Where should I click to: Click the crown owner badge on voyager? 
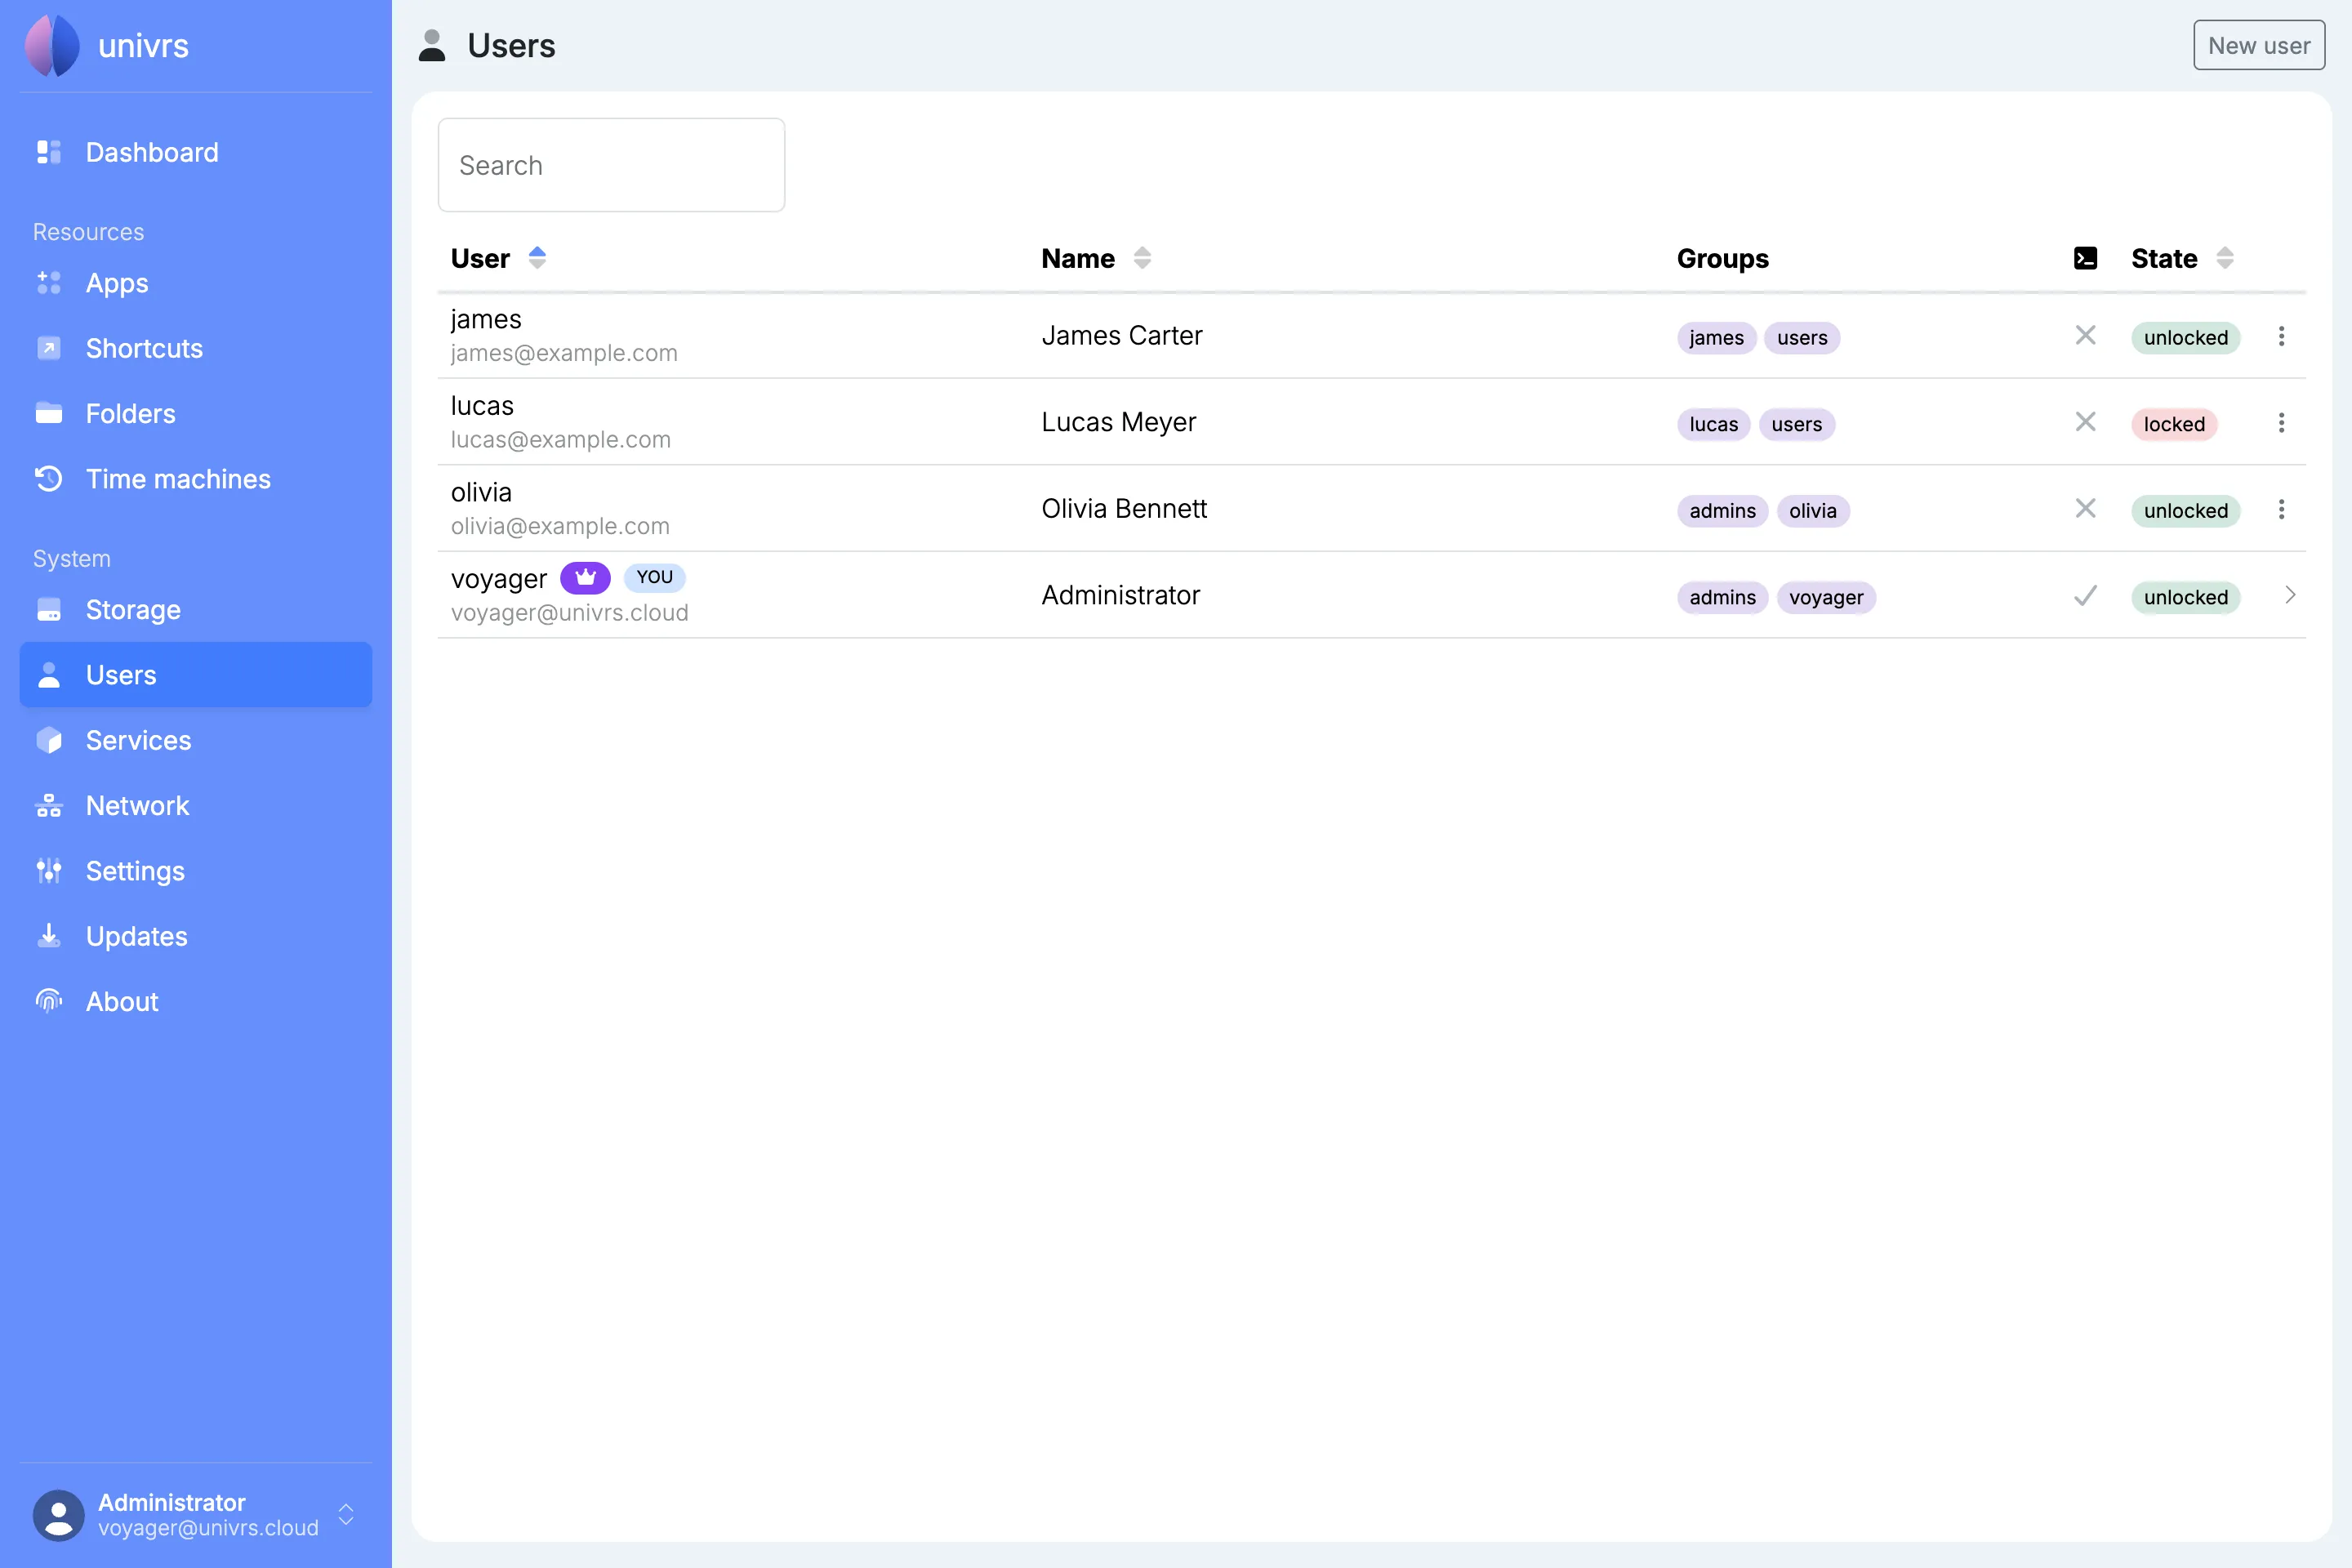585,577
